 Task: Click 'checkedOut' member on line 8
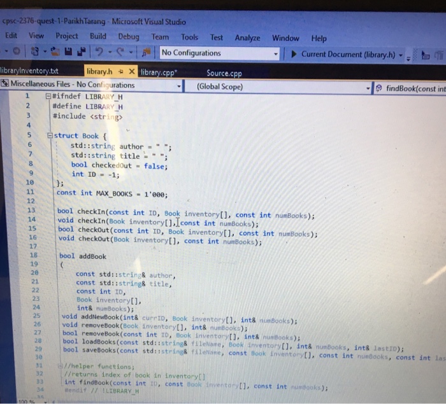click(111, 165)
